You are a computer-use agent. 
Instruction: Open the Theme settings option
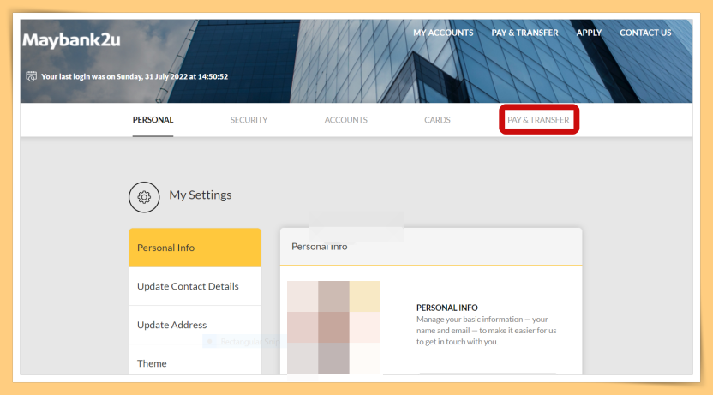pos(195,362)
